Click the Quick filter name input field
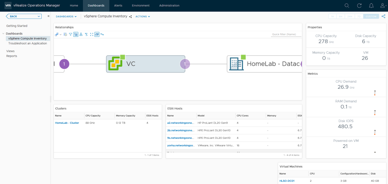This screenshot has width=388, height=184. (286, 35)
